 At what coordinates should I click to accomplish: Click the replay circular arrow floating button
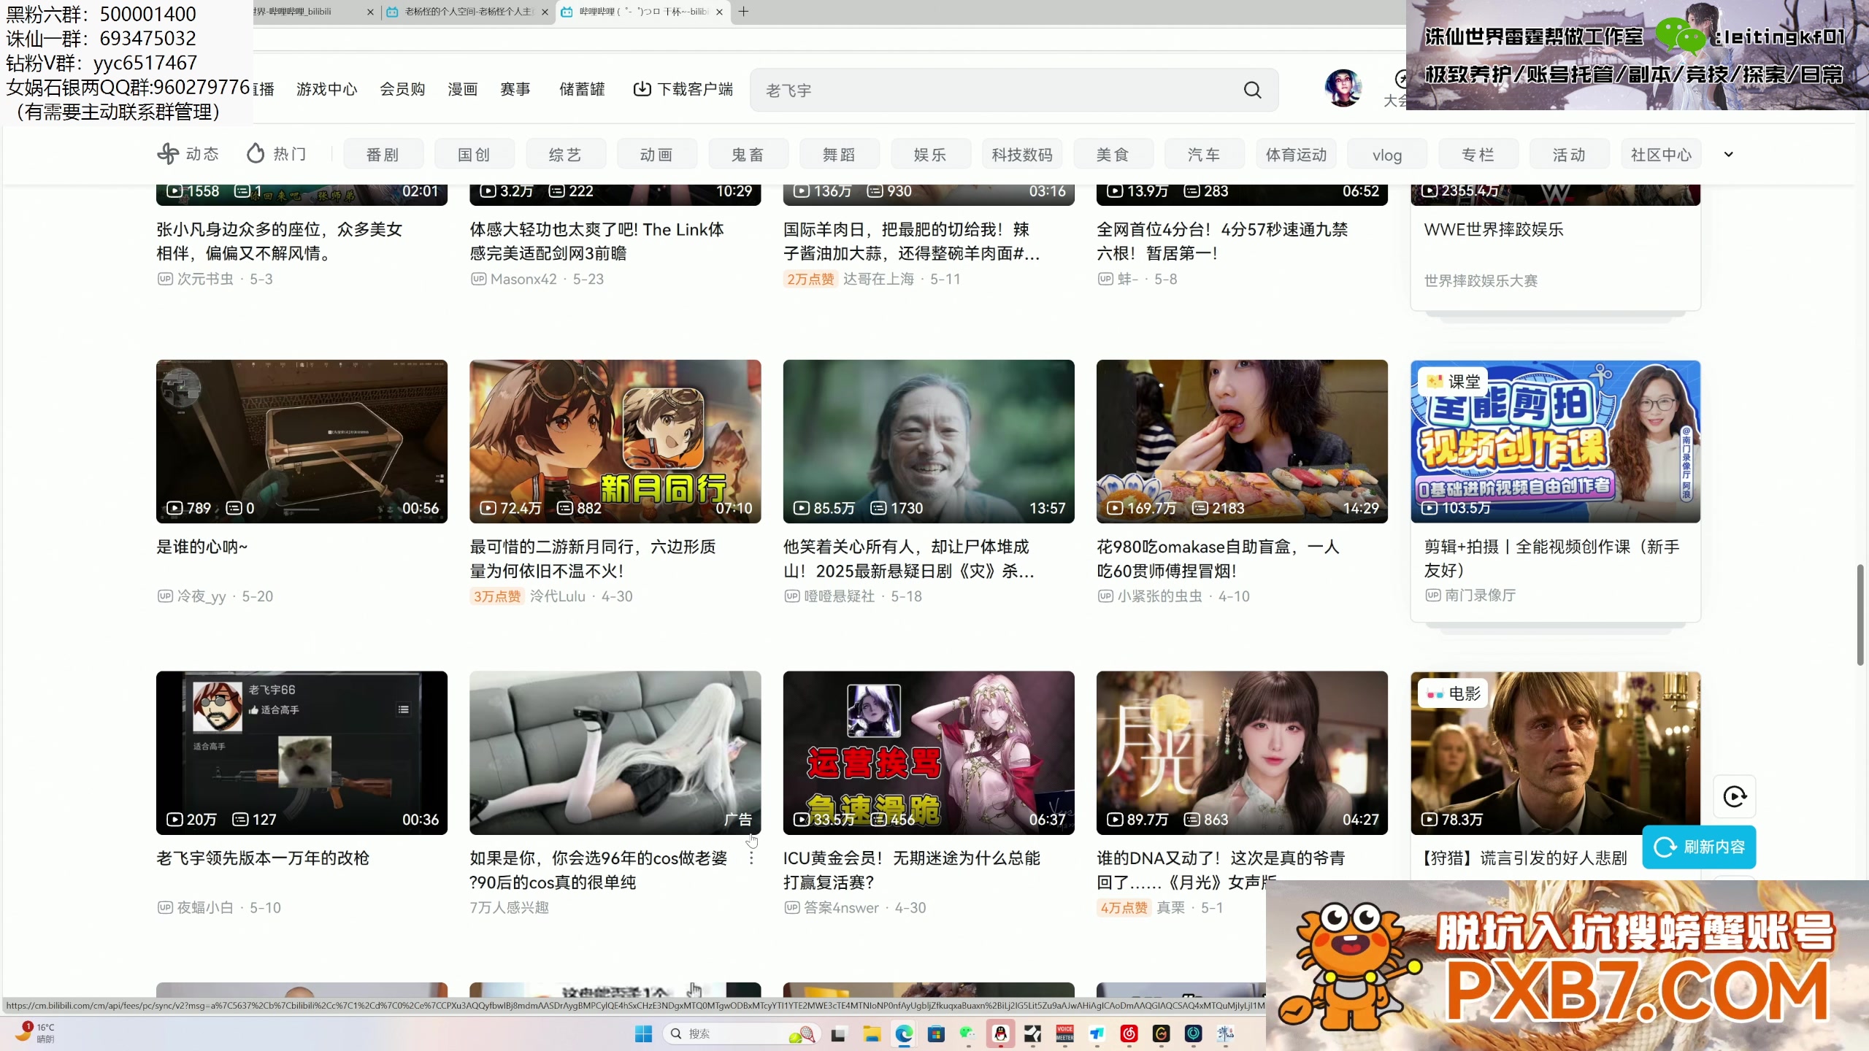click(x=1735, y=796)
